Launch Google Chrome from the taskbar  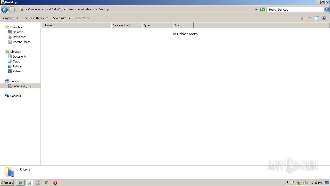[47, 183]
